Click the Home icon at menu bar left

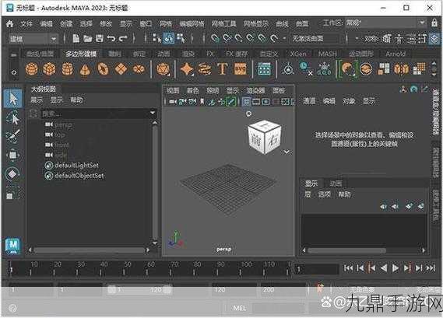10,23
